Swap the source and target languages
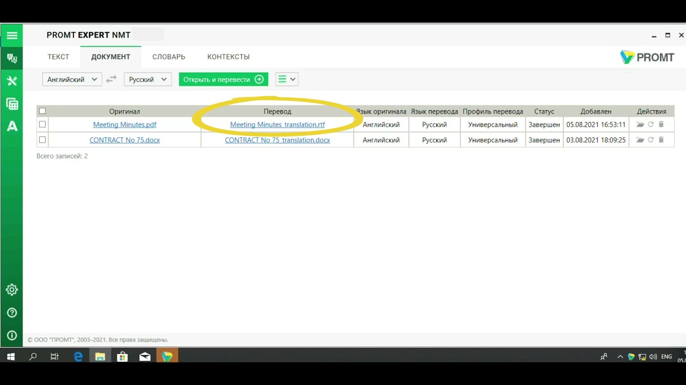The height and width of the screenshot is (385, 686). (x=111, y=79)
